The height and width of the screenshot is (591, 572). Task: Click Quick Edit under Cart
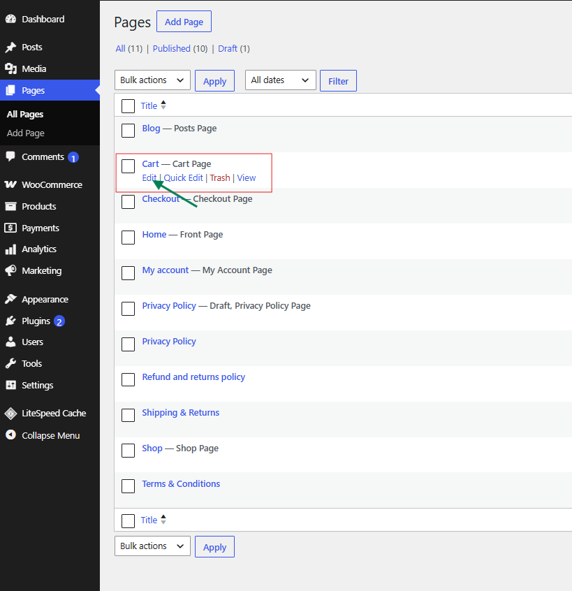pyautogui.click(x=183, y=178)
